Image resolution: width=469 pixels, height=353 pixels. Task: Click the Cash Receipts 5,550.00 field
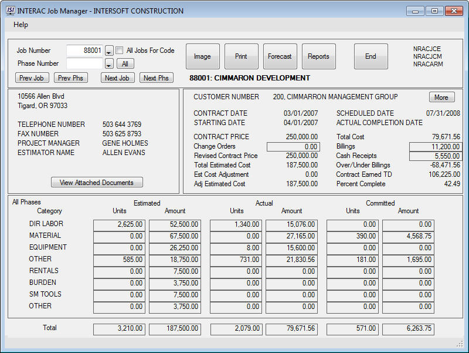coord(436,156)
